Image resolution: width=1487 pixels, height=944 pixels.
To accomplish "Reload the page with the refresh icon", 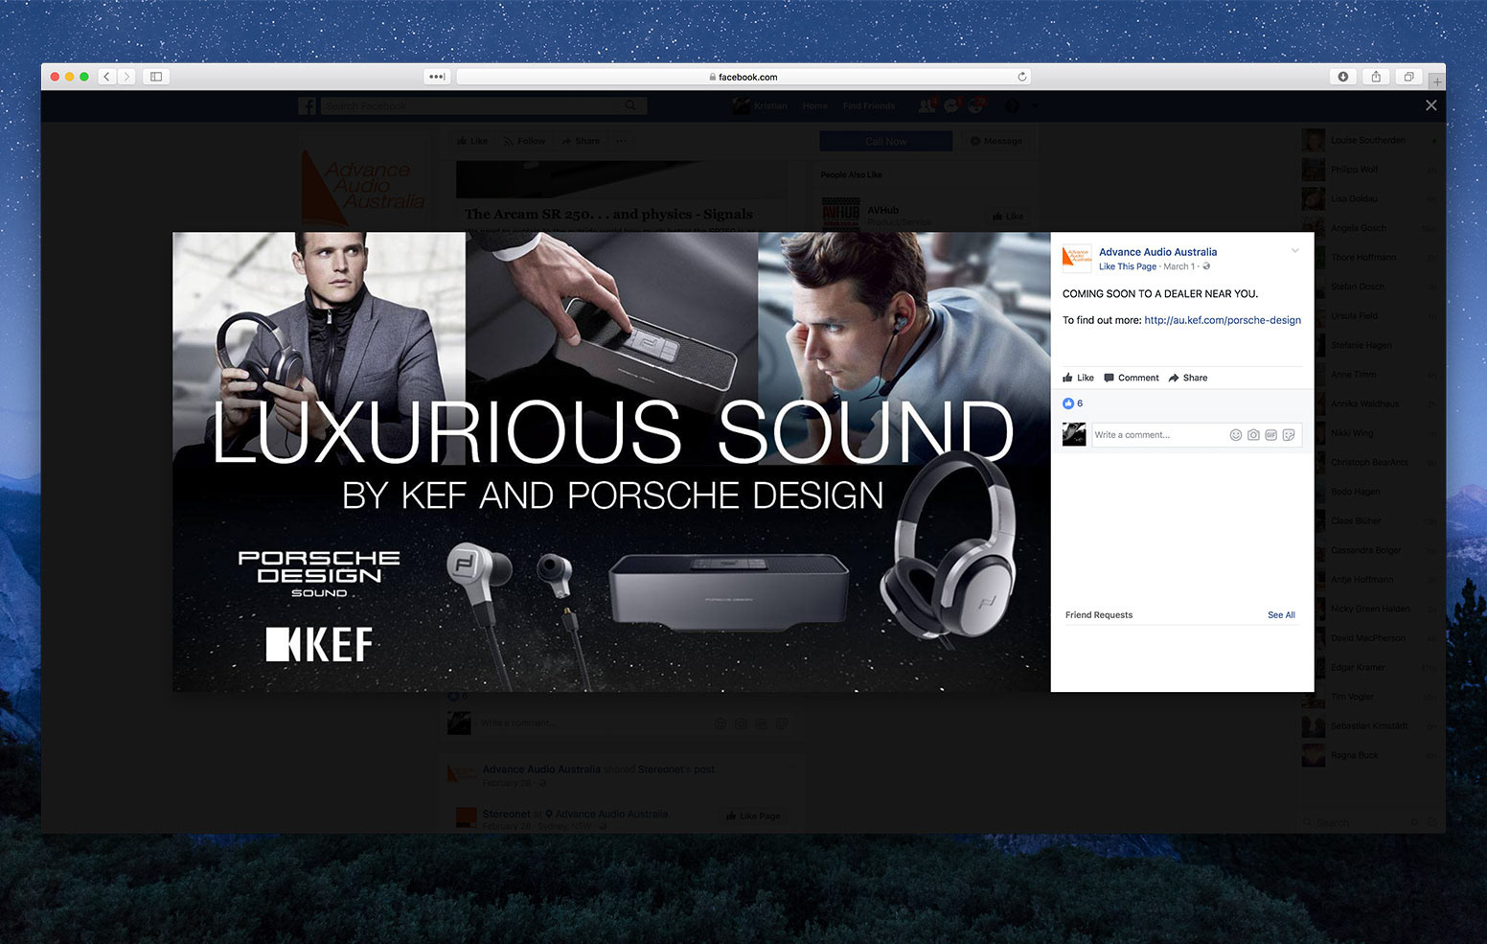I will coord(1022,77).
